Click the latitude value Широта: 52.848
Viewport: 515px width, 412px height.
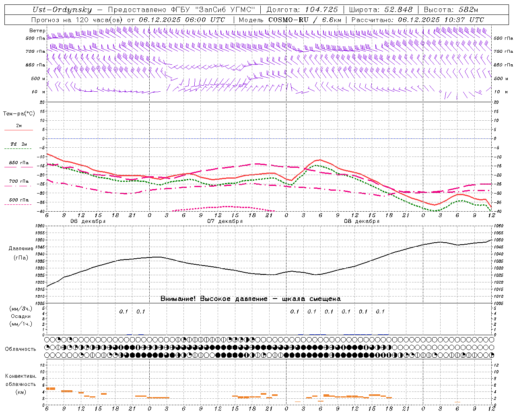coord(381,10)
